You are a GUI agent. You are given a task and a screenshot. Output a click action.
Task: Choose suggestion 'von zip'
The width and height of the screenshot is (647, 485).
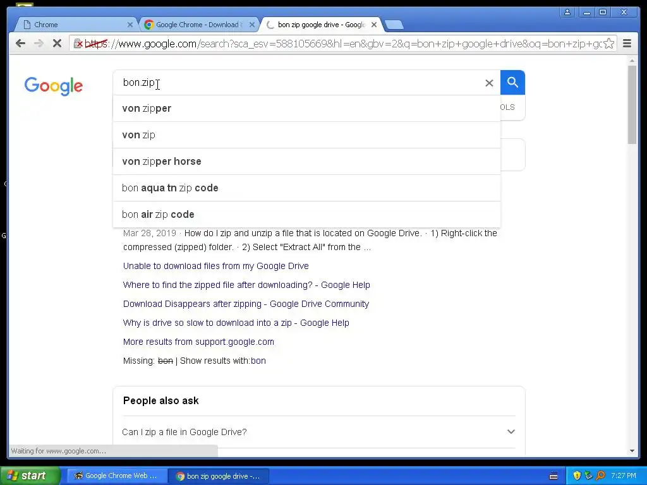point(306,135)
